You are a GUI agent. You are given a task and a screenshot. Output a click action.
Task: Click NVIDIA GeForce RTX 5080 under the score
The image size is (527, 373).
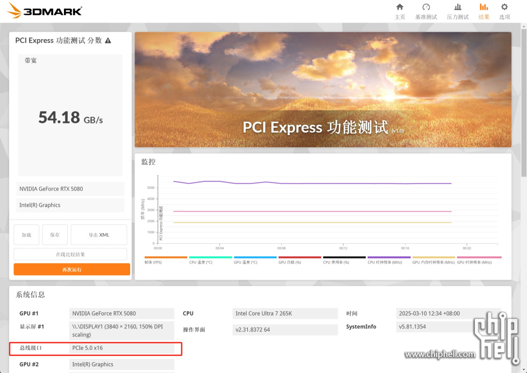pyautogui.click(x=70, y=189)
